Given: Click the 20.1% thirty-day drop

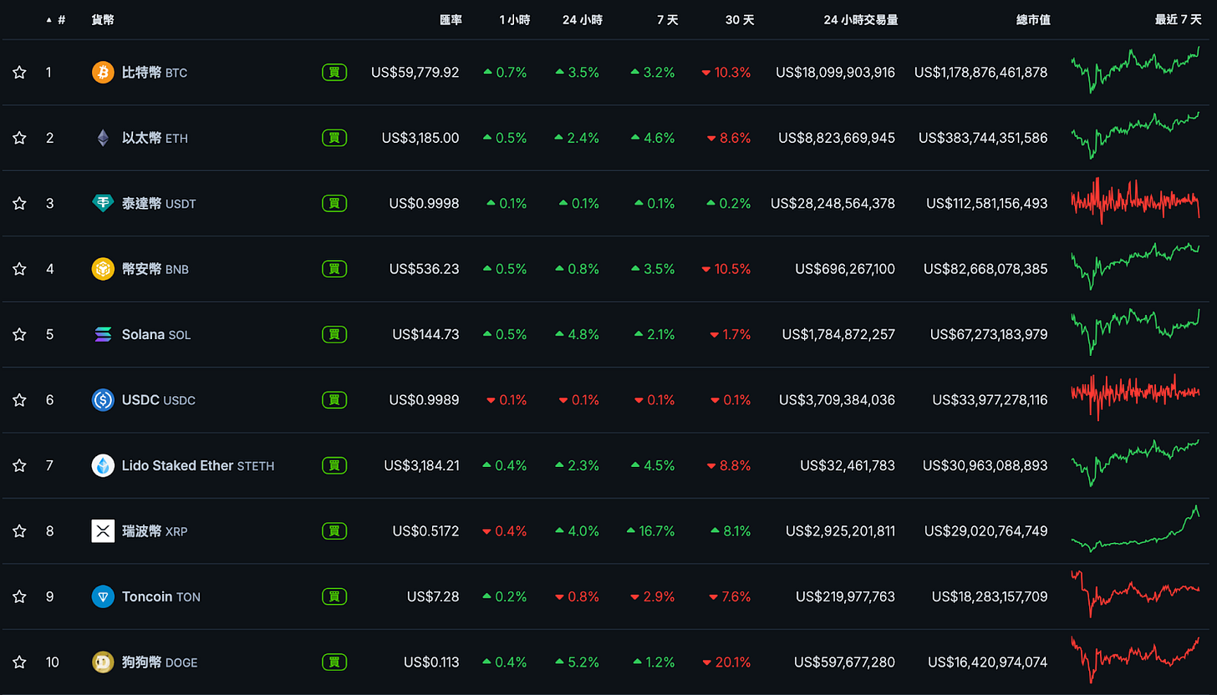Looking at the screenshot, I should (727, 662).
